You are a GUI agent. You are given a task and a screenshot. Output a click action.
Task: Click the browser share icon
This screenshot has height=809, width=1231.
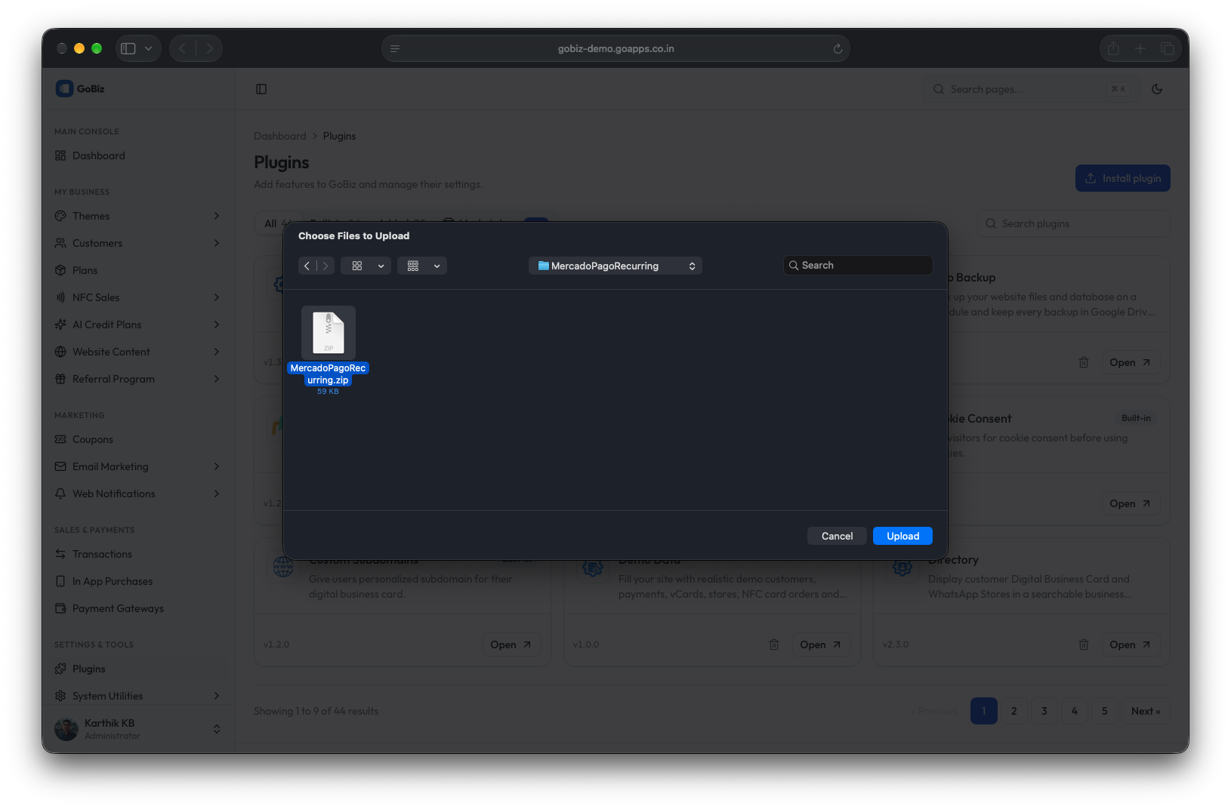1113,48
